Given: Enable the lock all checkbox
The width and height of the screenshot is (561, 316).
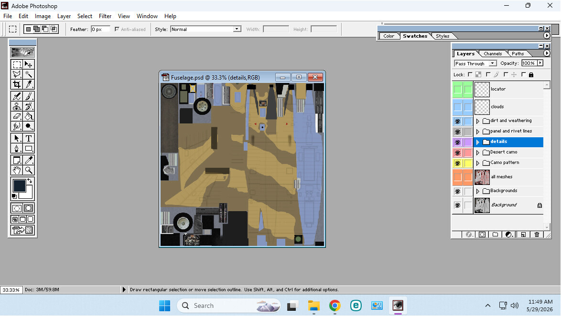Looking at the screenshot, I should click(524, 74).
